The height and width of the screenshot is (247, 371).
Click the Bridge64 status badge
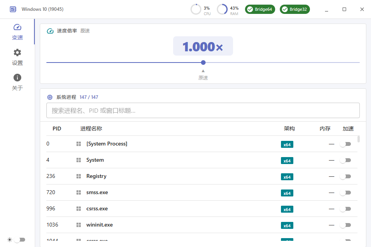click(260, 9)
